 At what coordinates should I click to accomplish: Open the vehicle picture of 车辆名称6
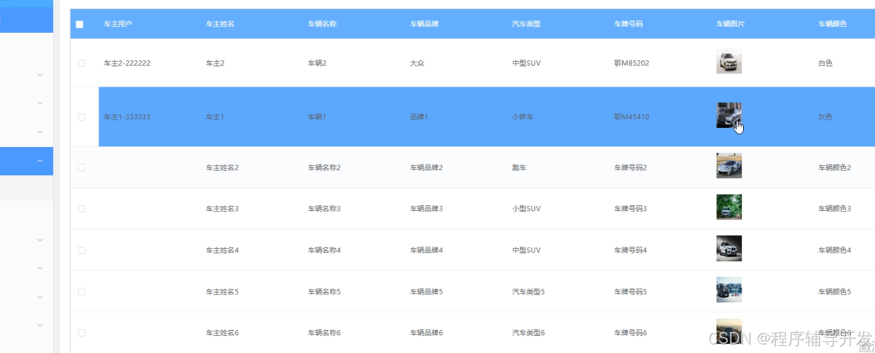coord(729,331)
